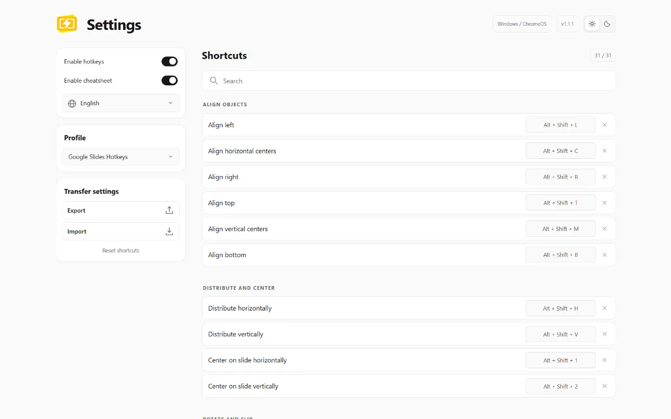Remove the Align right shortcut
Screen dimensions: 671x419
coord(604,177)
